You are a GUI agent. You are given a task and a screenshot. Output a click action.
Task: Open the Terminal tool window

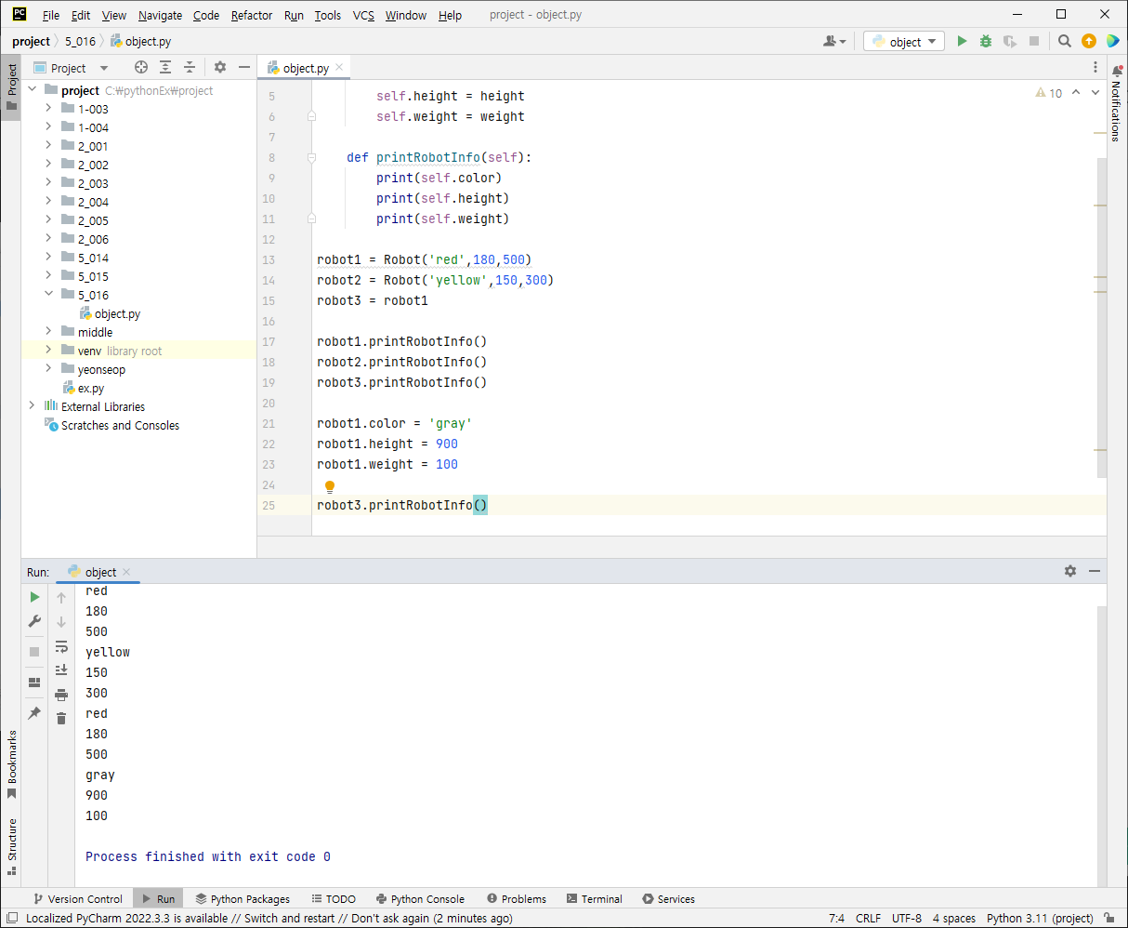(x=594, y=899)
